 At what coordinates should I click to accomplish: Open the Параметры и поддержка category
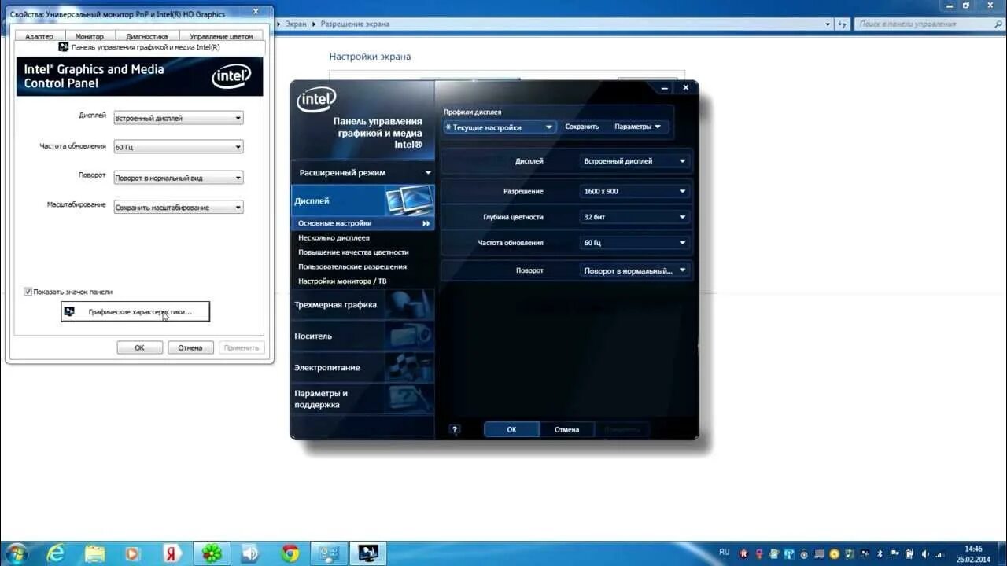[x=363, y=399]
